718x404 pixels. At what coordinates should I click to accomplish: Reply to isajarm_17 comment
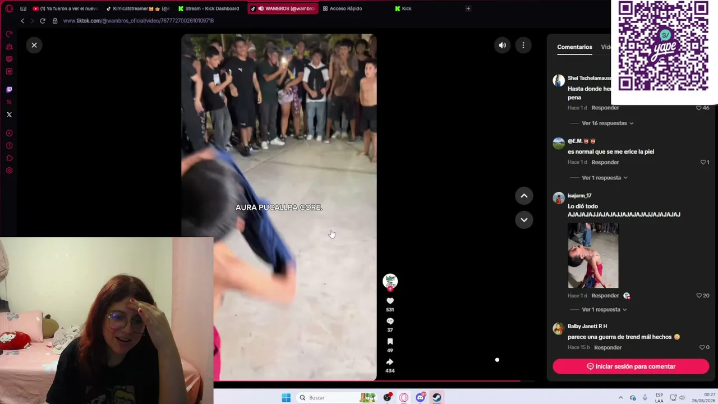[x=605, y=296]
